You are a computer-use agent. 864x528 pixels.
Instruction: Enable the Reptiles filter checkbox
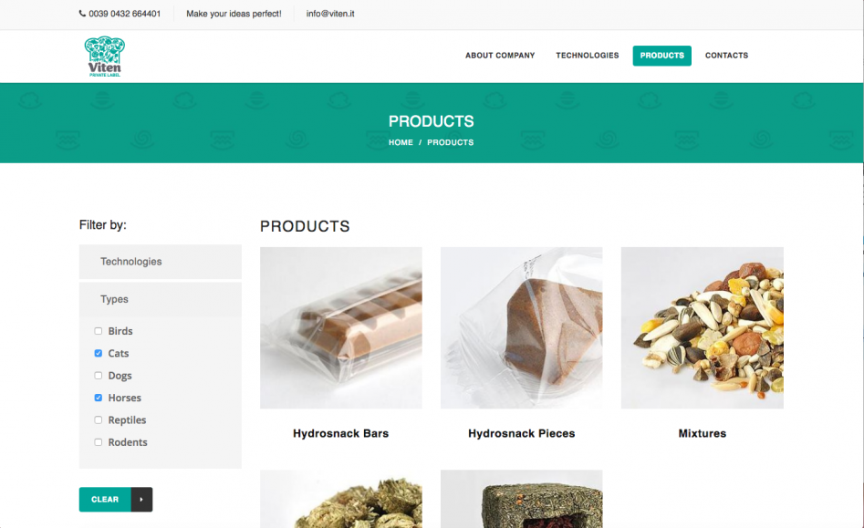click(x=99, y=419)
